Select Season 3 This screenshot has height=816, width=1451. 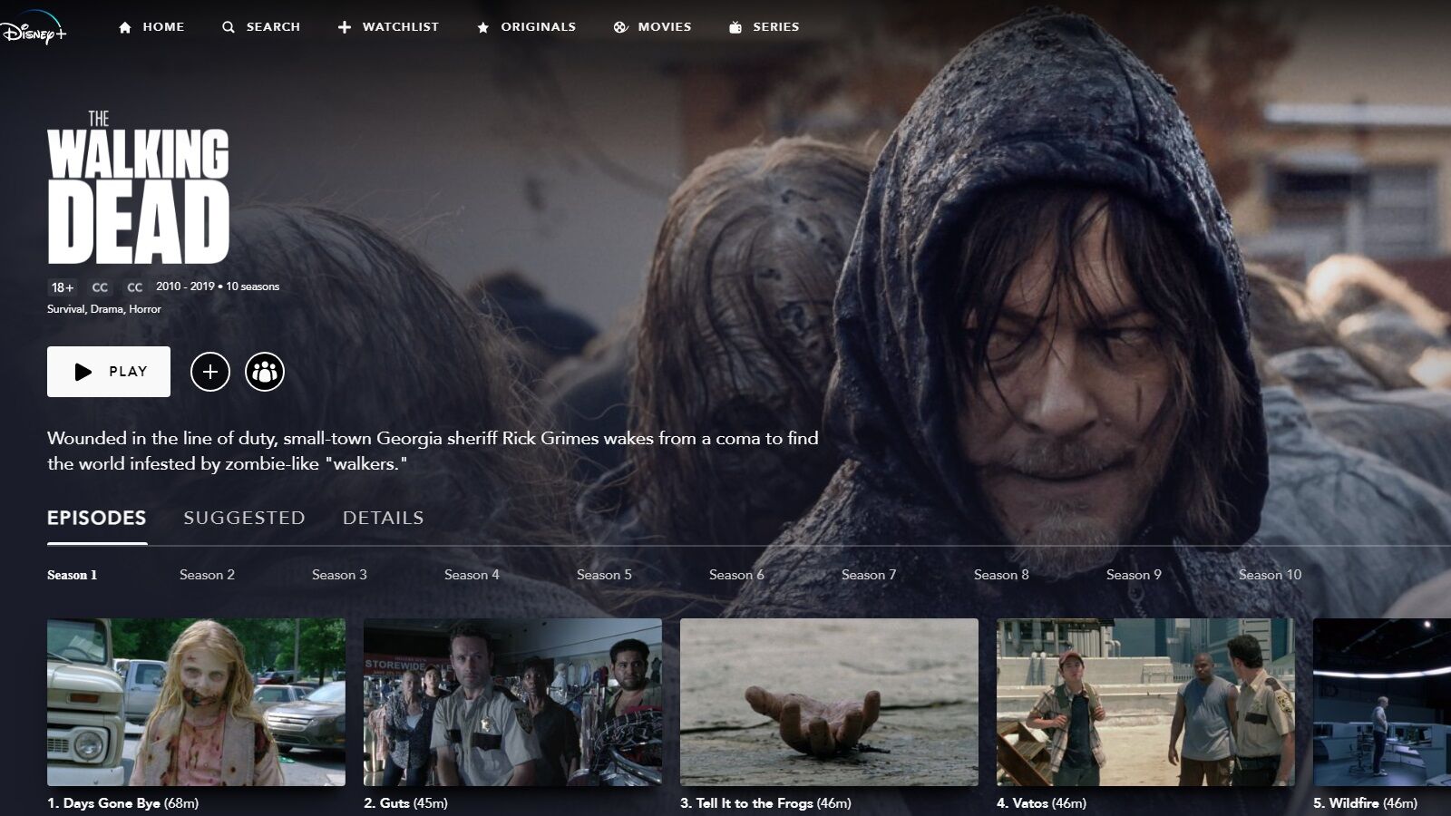point(339,575)
